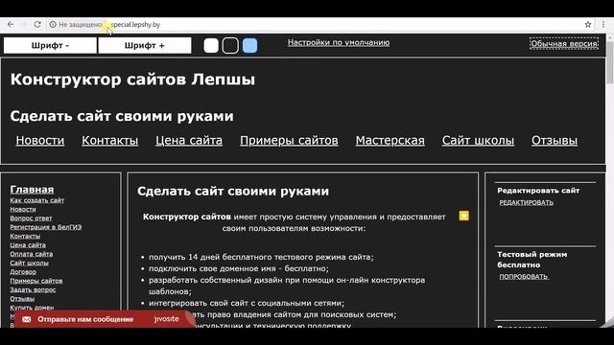Select the white color scheme swatch
Image resolution: width=614 pixels, height=345 pixels.
click(x=211, y=45)
